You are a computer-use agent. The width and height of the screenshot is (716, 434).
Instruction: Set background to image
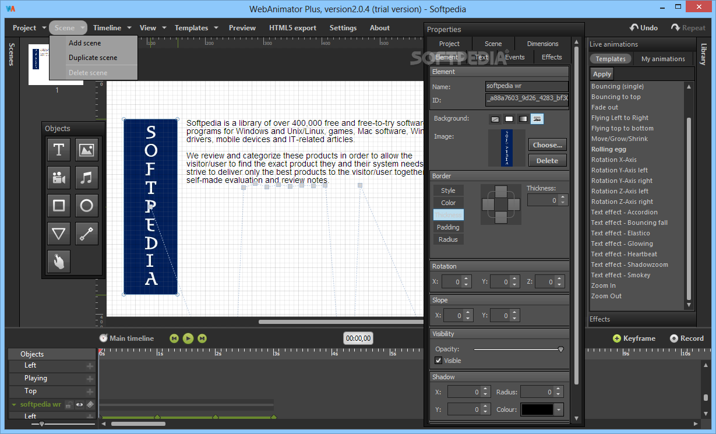[537, 119]
